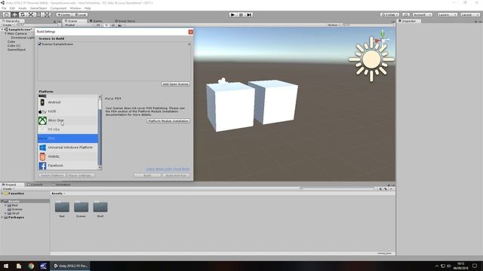This screenshot has width=483, height=271.
Task: Toggle scene lighting button
Action: pyautogui.click(x=106, y=25)
